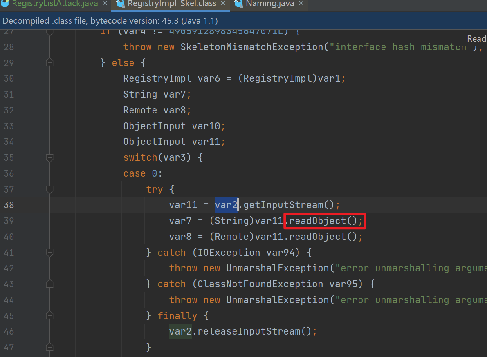Close the RegistryImpl_Skel.class tab
Viewport: 487px width, 357px height.
pyautogui.click(x=223, y=4)
